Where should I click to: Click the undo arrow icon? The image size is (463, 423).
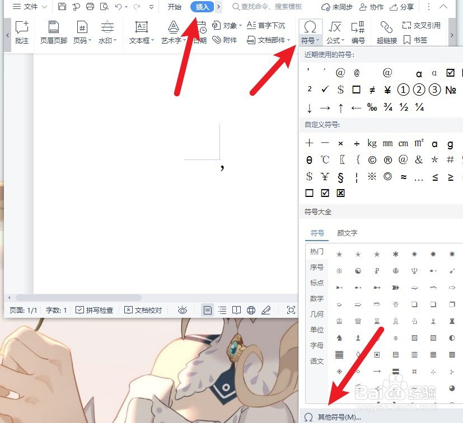point(118,7)
